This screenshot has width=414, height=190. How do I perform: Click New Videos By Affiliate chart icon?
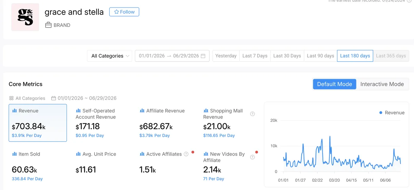tap(206, 154)
